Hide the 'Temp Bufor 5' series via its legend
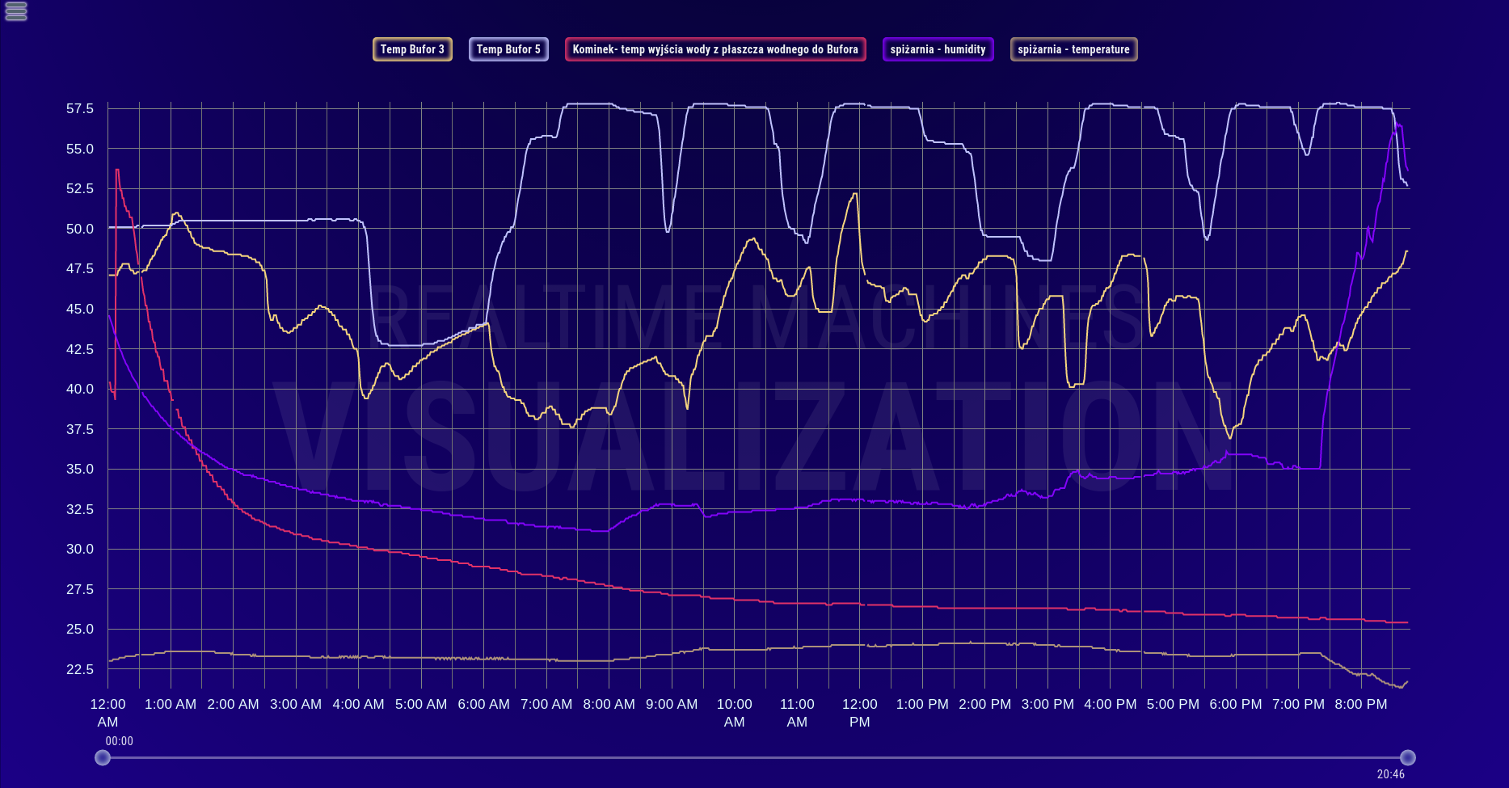The width and height of the screenshot is (1509, 788). (x=508, y=49)
